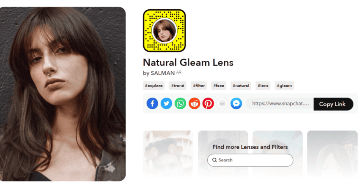Click the #gleam hashtag
This screenshot has width=360, height=183.
point(284,86)
